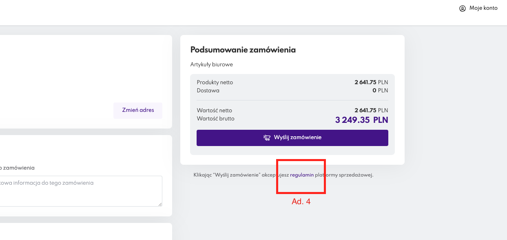Viewport: 507px width, 240px height.
Task: Click the "Produkty netto" label
Action: pyautogui.click(x=215, y=83)
